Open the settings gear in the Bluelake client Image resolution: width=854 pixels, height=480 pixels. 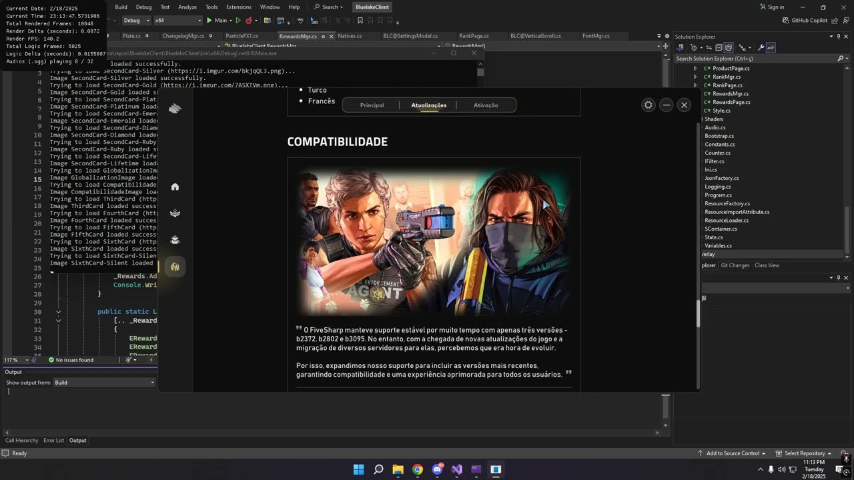pyautogui.click(x=649, y=105)
